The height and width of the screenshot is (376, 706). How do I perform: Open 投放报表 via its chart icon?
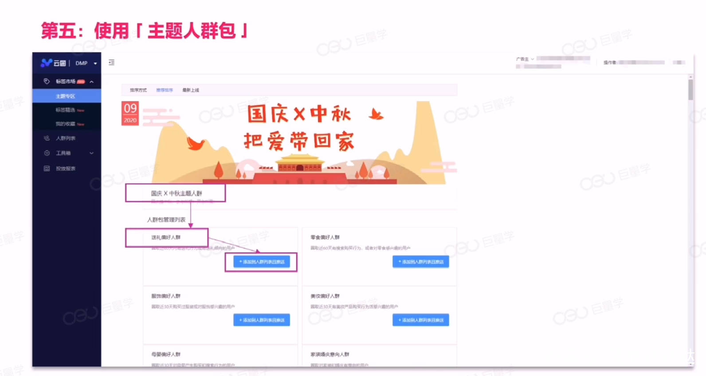click(x=47, y=168)
